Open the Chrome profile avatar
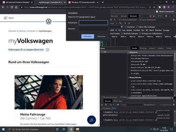The image size is (176, 132). 169,7
